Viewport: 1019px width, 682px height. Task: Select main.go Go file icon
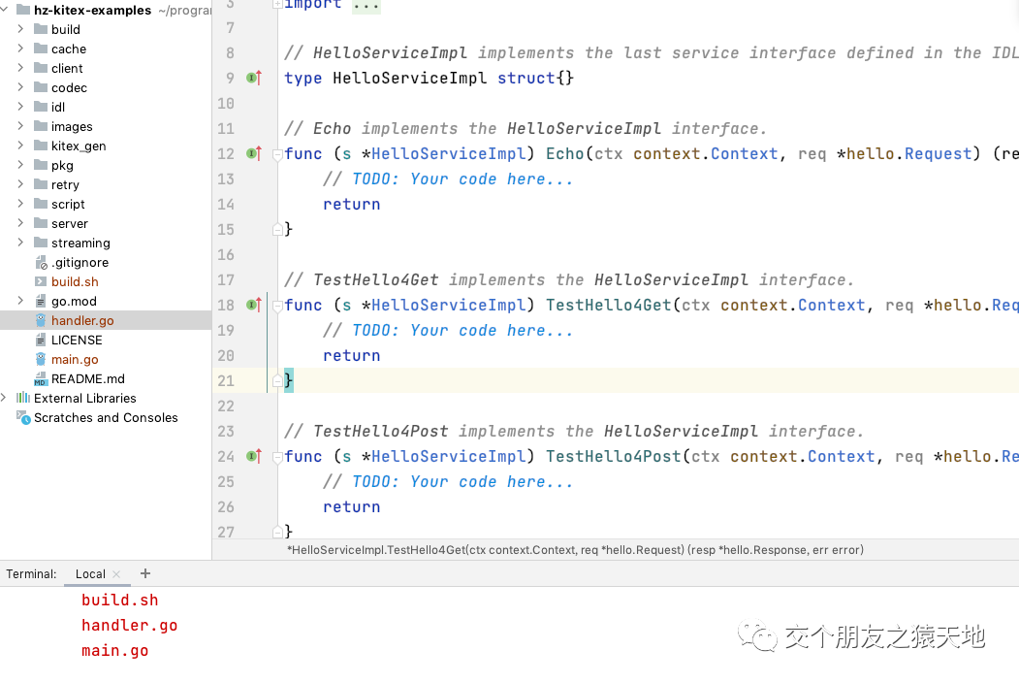point(41,360)
